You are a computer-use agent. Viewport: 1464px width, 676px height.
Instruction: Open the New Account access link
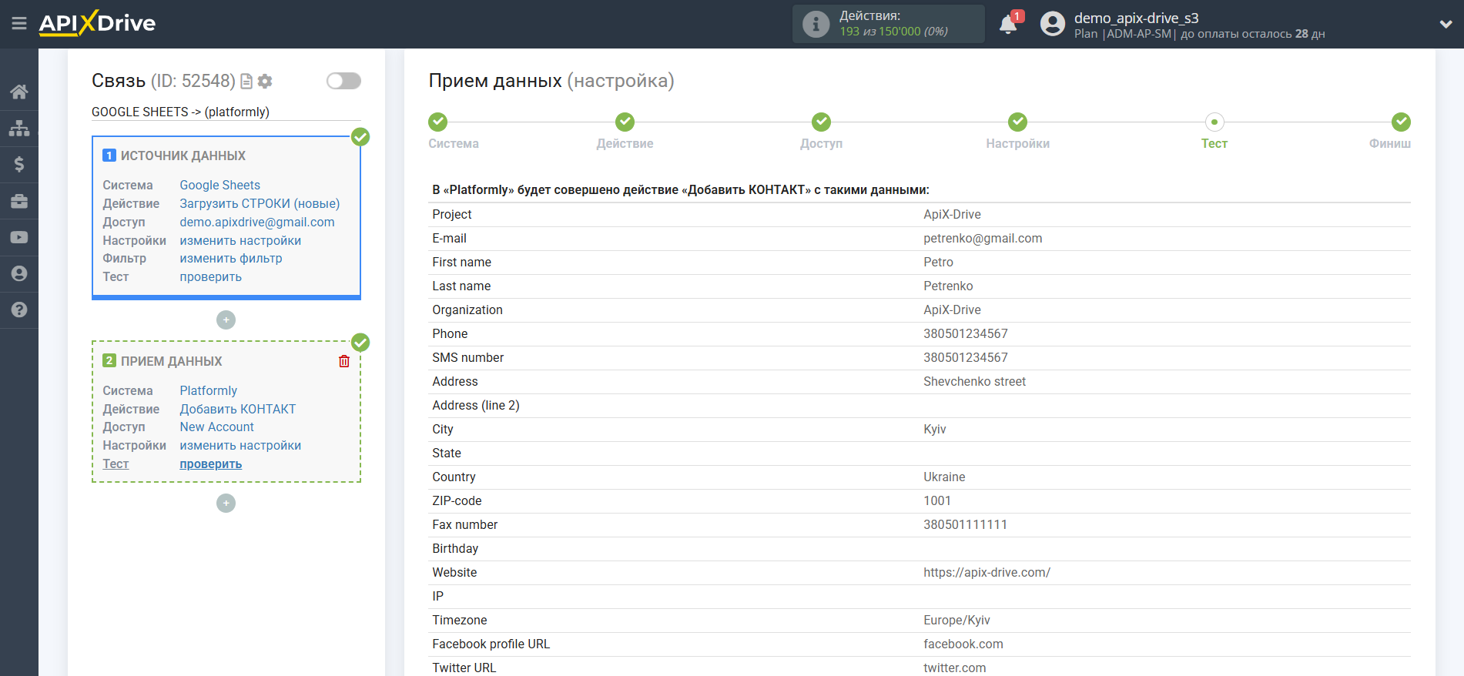(x=216, y=427)
